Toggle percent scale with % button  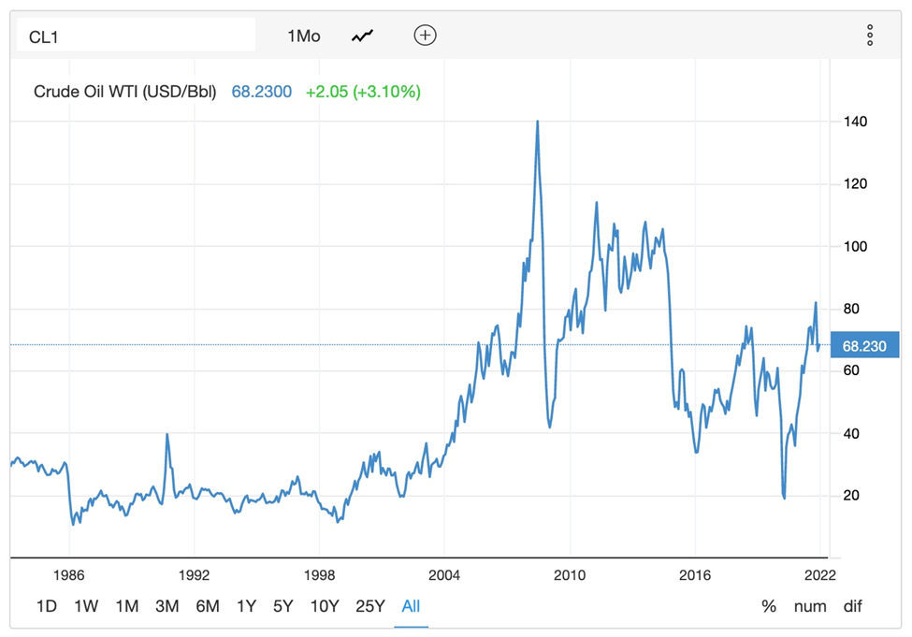(x=769, y=606)
